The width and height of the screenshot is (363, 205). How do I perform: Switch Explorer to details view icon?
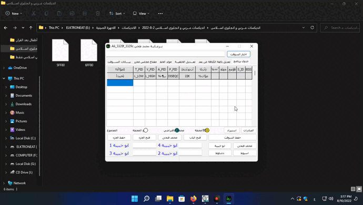(353, 189)
